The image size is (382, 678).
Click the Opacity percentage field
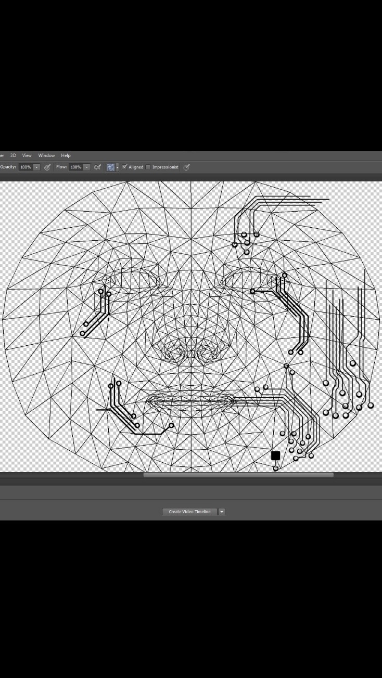pyautogui.click(x=26, y=167)
